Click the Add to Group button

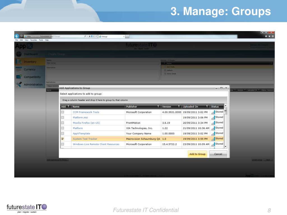(197, 154)
